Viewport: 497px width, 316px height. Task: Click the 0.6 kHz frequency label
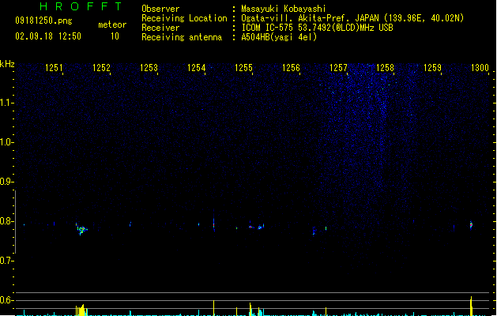[6, 300]
